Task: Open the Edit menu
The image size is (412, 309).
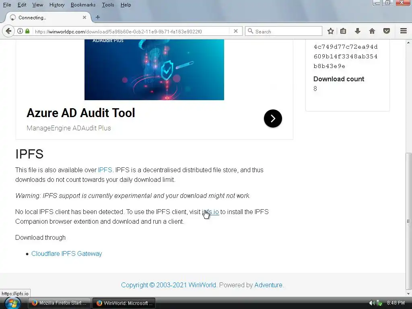Action: [22, 5]
